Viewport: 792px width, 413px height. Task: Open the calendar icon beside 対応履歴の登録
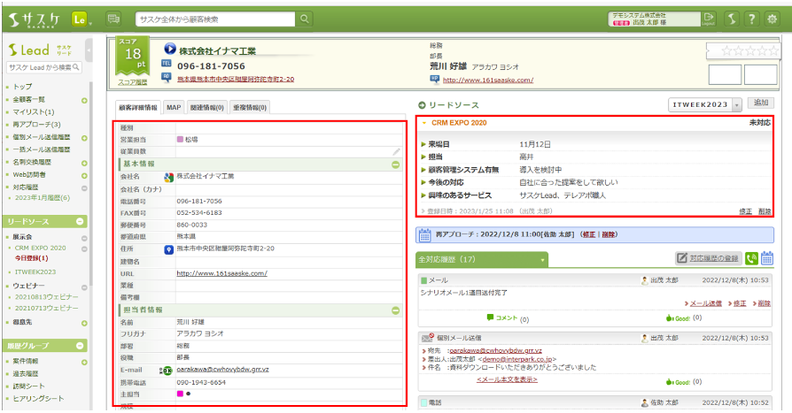[x=768, y=258]
